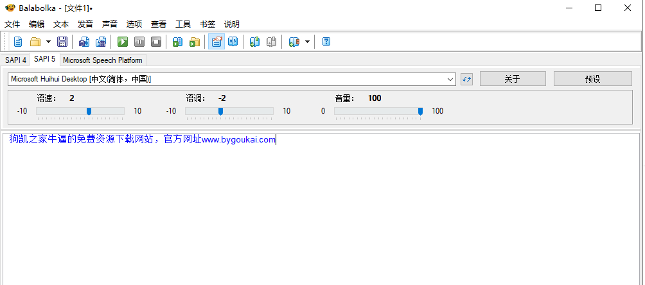Maximize the Balabolka window

pyautogui.click(x=598, y=8)
